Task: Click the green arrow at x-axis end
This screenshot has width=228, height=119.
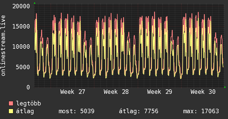Action: pos(225,87)
